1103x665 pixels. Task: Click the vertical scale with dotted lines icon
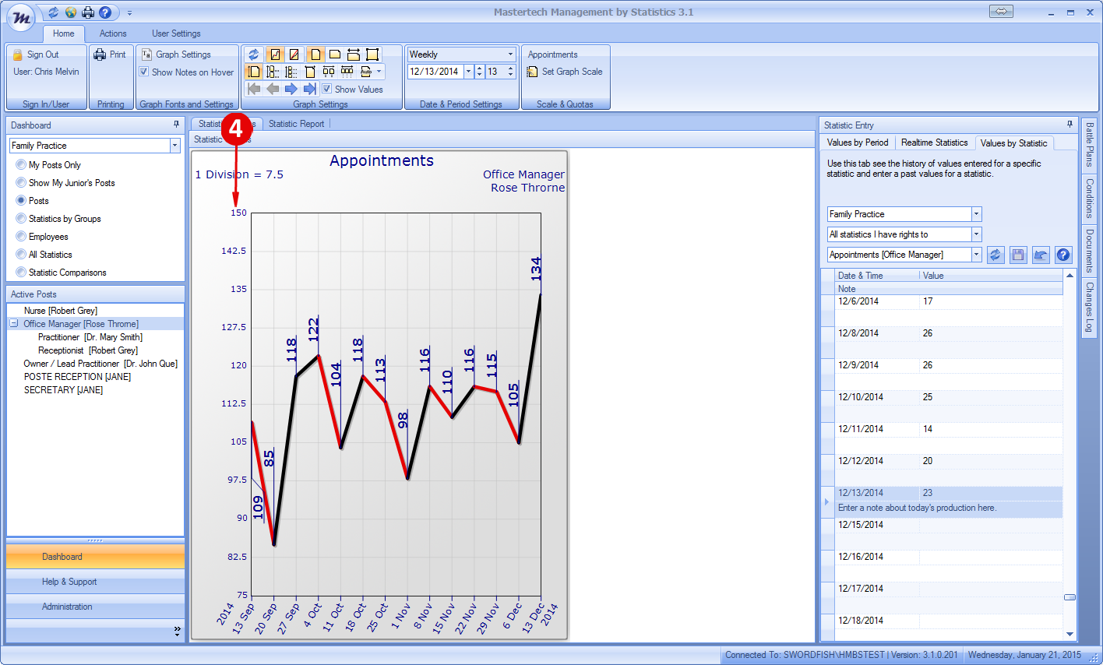[x=273, y=72]
